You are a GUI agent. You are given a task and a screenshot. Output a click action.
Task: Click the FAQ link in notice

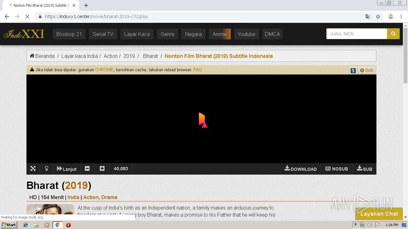pyautogui.click(x=197, y=70)
